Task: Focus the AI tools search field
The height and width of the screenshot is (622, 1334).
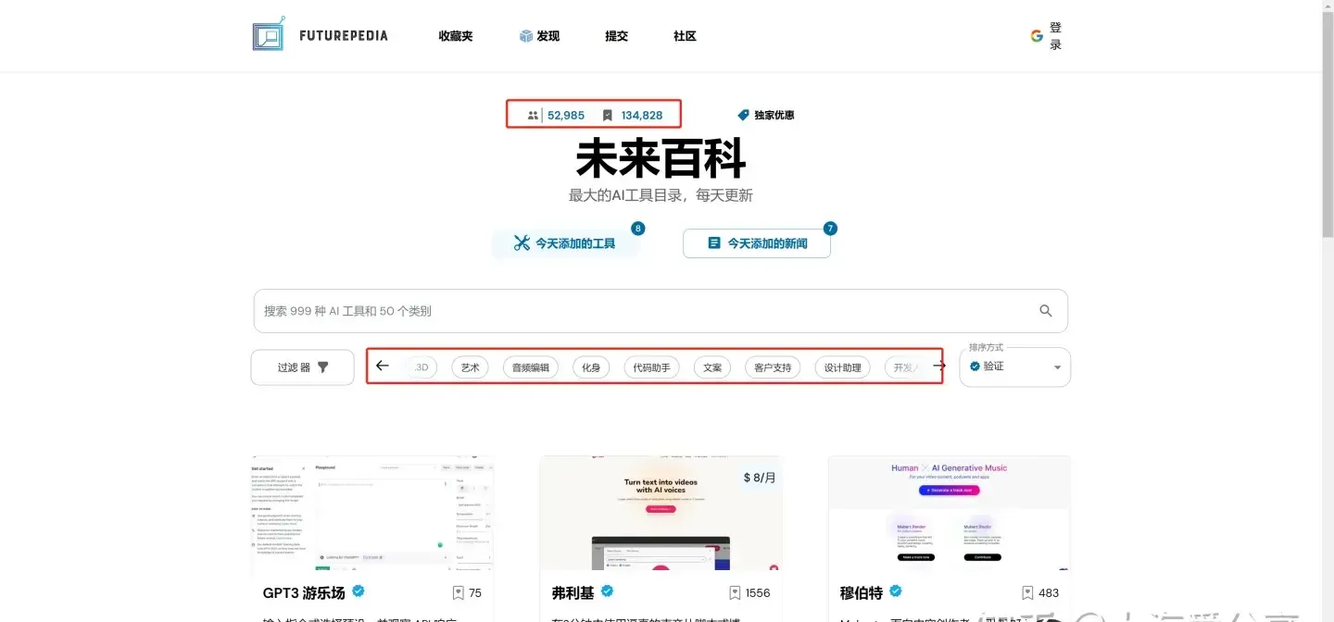Action: tap(661, 311)
